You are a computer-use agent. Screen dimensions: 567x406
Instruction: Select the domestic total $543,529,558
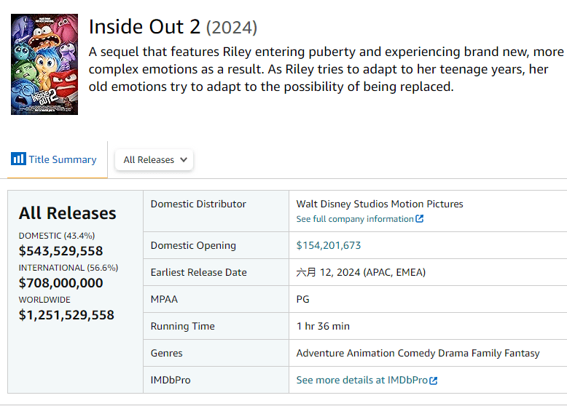coord(60,251)
